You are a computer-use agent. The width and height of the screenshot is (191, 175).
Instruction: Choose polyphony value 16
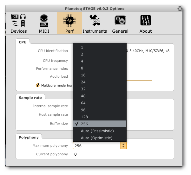pos(100,75)
